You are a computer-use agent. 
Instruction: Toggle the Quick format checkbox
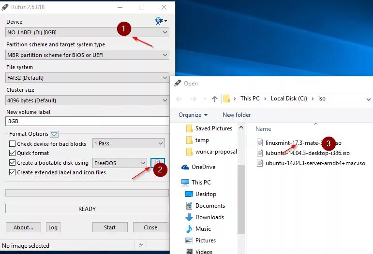(x=12, y=153)
